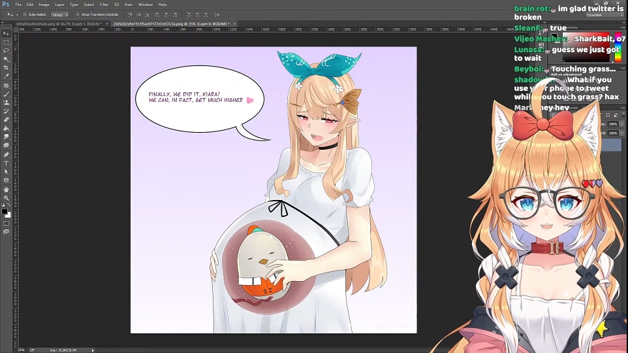Open the Essentials workspace dropdown
The image size is (628, 353).
point(604,15)
